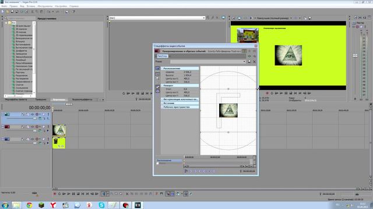Toggle the Маска checkbox in keyframe panel
This screenshot has width=373, height=209.
click(x=157, y=164)
